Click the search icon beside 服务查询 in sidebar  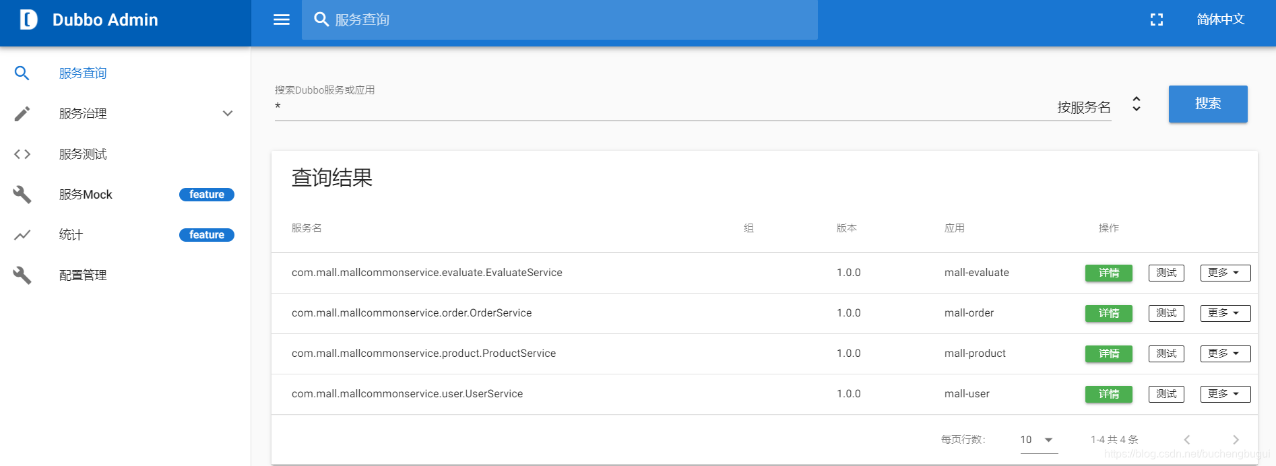click(x=22, y=73)
